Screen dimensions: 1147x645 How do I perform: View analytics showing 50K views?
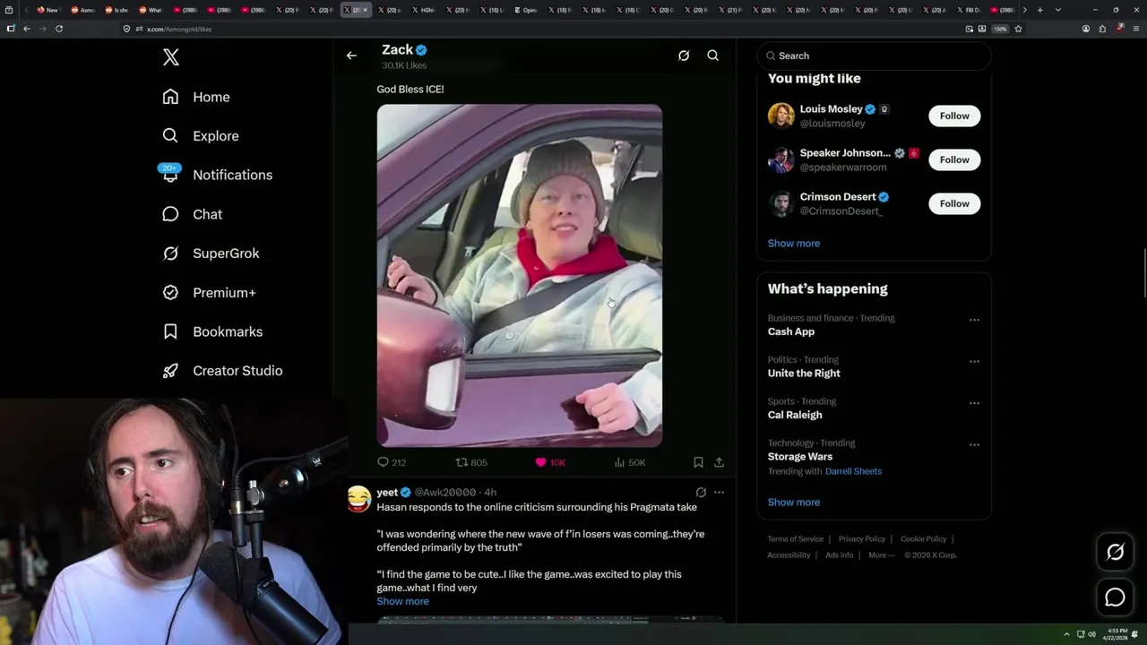point(630,462)
